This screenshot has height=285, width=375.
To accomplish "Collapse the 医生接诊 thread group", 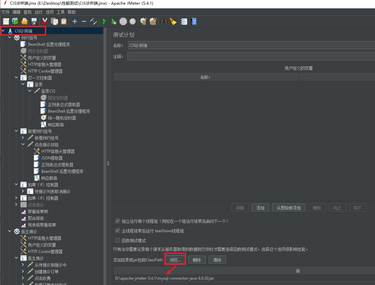I will (x=10, y=231).
